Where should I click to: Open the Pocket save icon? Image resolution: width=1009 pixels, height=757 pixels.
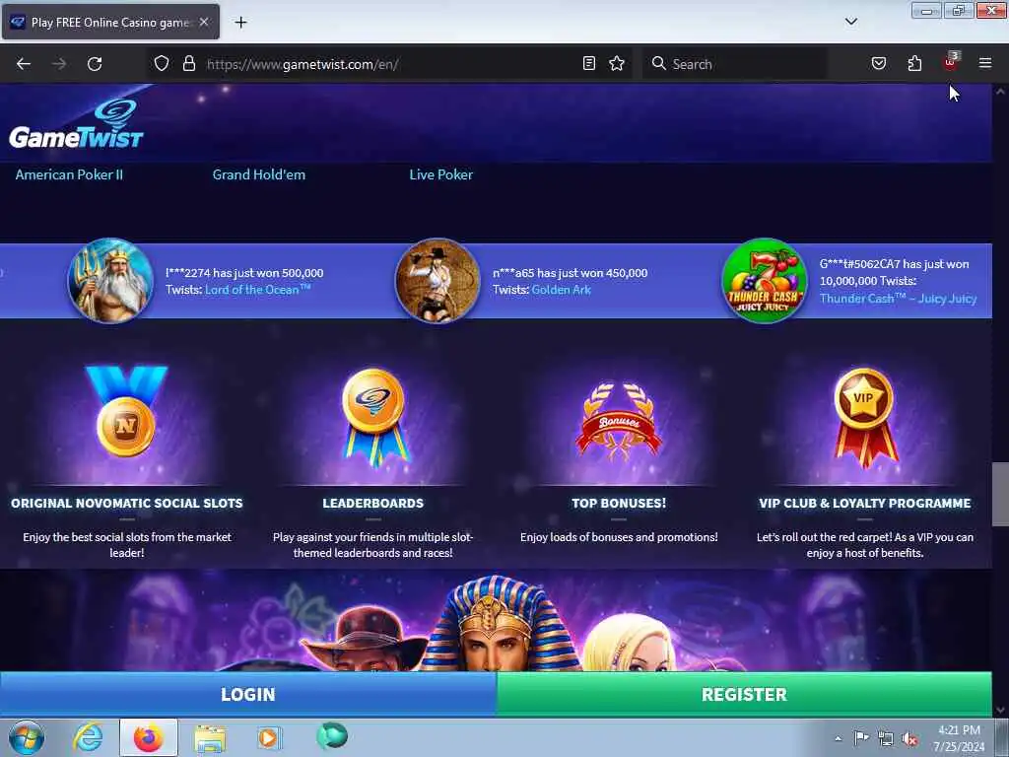coord(878,63)
